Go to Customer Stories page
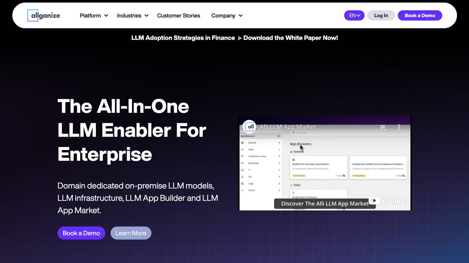 [x=179, y=15]
